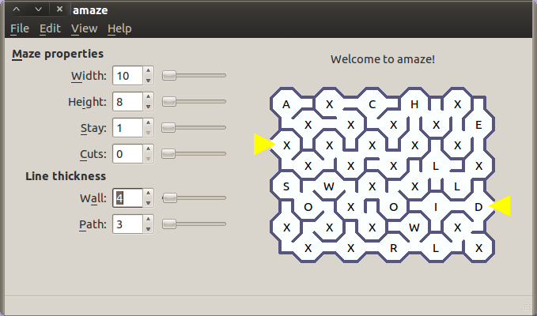Select the maze cell labeled A

[286, 104]
